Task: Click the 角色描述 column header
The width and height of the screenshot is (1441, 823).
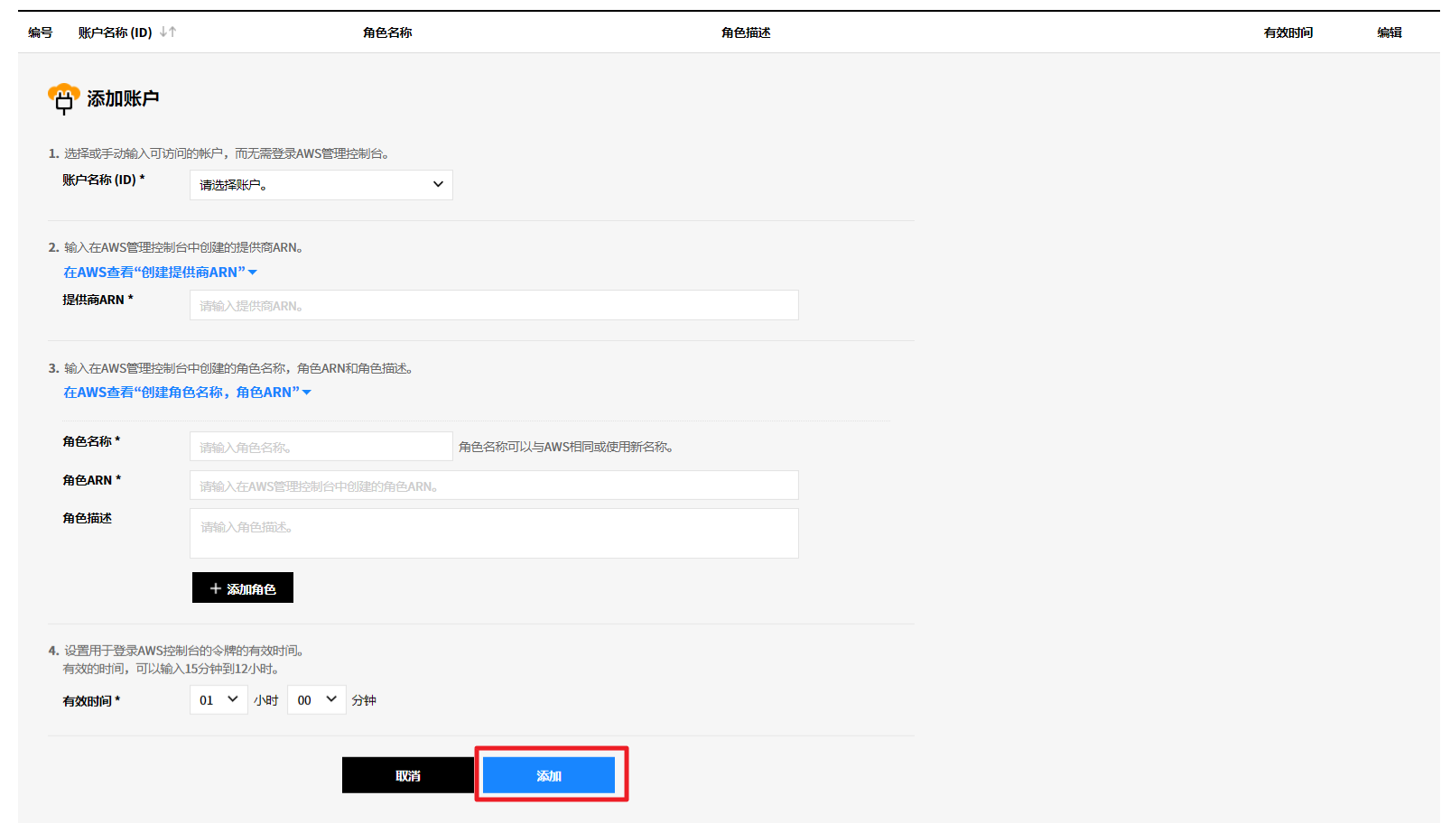Action: 746,32
